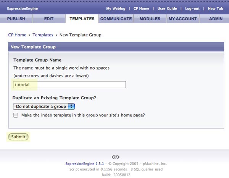Click the 'Duplicate an Existing Template Group?' label

pos(54,98)
